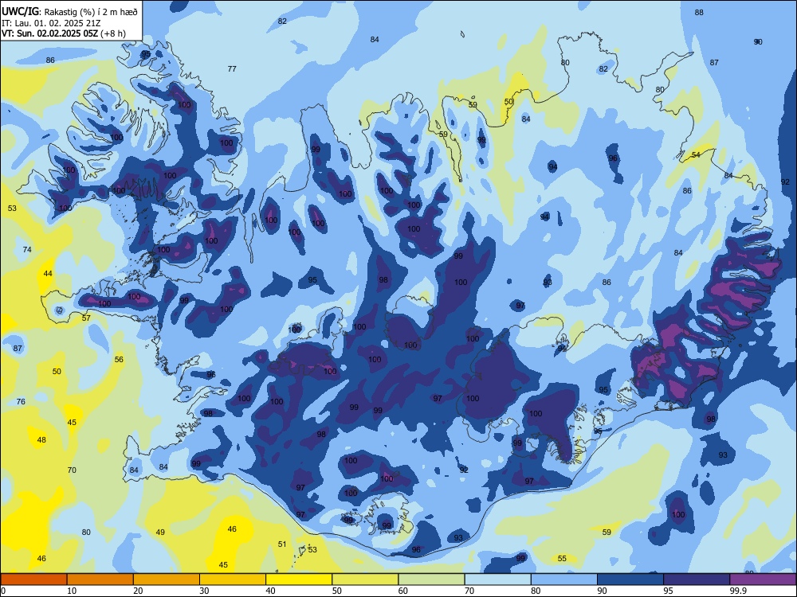797x597 pixels.
Task: Click the 10–20 orange legend swatch
Action: coord(100,579)
